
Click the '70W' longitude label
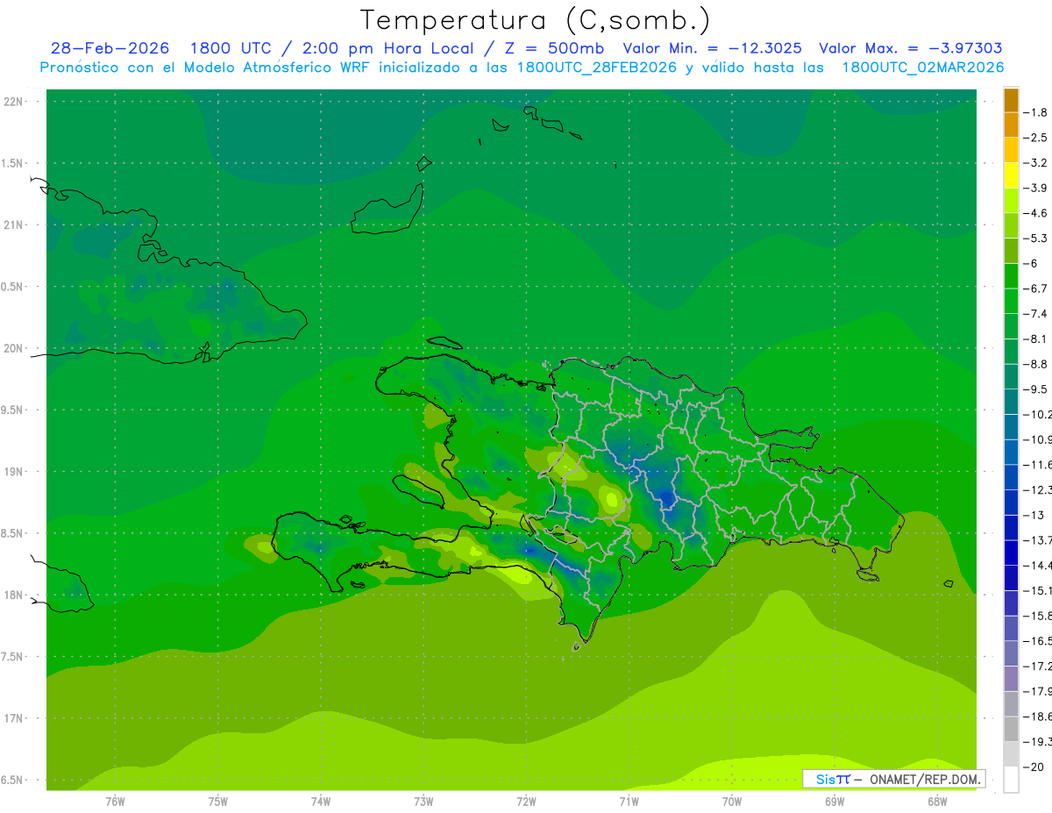732,802
